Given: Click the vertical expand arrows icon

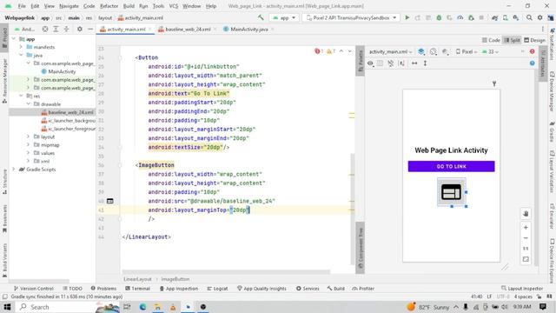Looking at the screenshot, I should 425,63.
